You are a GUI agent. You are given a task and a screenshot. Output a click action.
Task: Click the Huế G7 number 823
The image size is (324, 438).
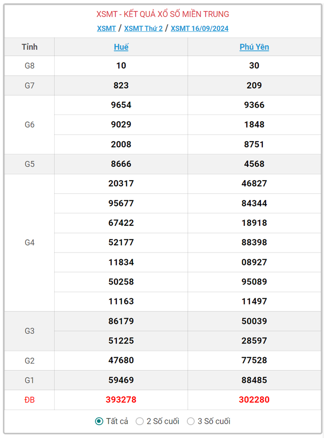121,86
